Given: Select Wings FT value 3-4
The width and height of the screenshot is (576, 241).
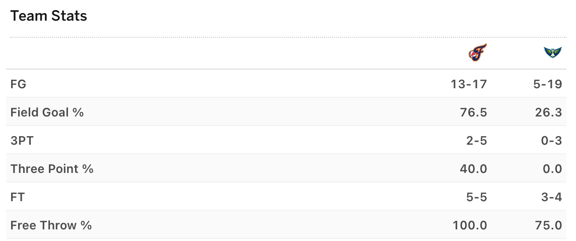Looking at the screenshot, I should [x=551, y=197].
